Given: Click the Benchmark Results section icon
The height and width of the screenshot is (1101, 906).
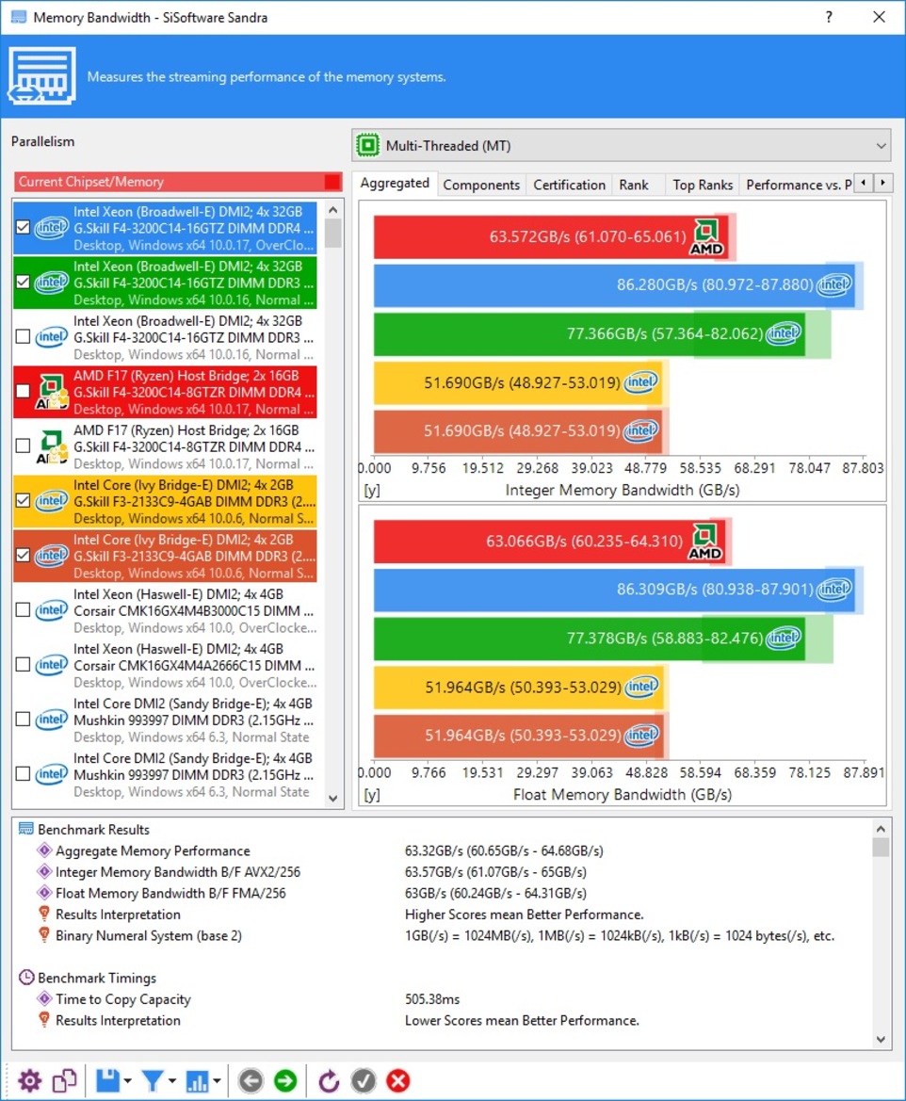Looking at the screenshot, I should [26, 829].
